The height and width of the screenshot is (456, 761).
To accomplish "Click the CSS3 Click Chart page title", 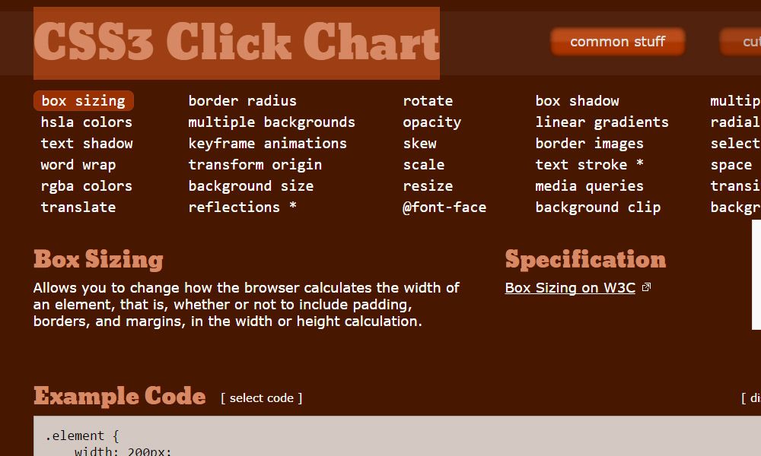I will coord(236,43).
